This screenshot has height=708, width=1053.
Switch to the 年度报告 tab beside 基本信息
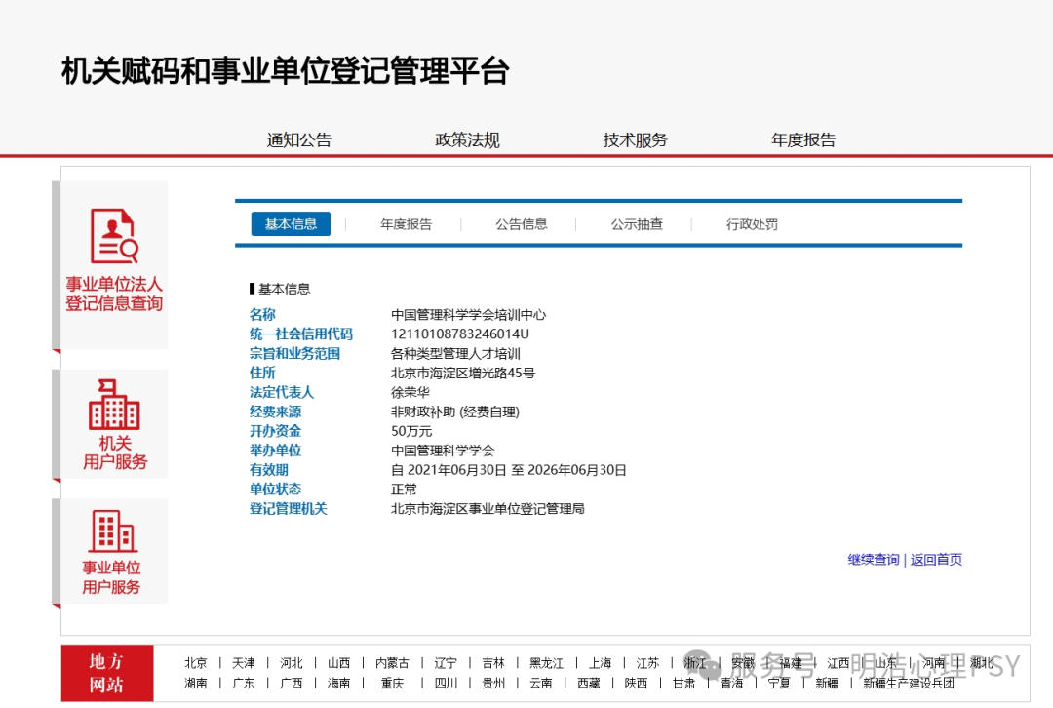click(x=406, y=224)
